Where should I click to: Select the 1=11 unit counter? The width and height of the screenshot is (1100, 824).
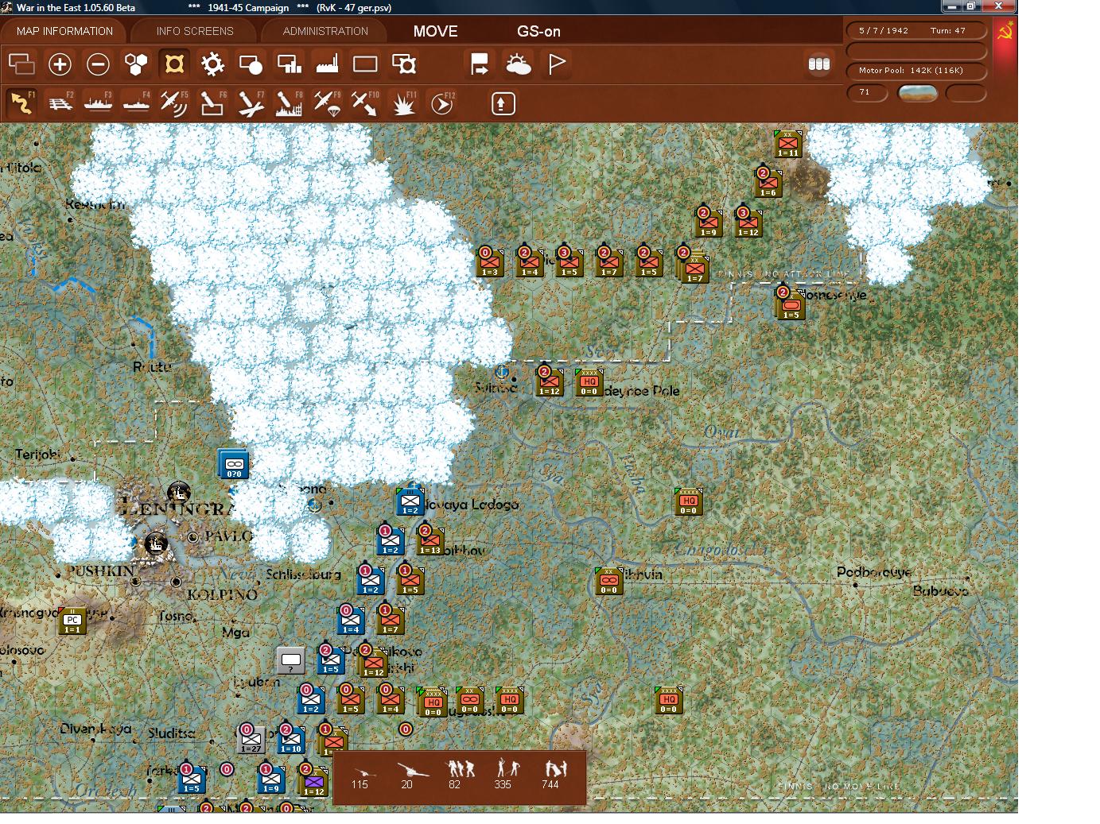[x=787, y=145]
